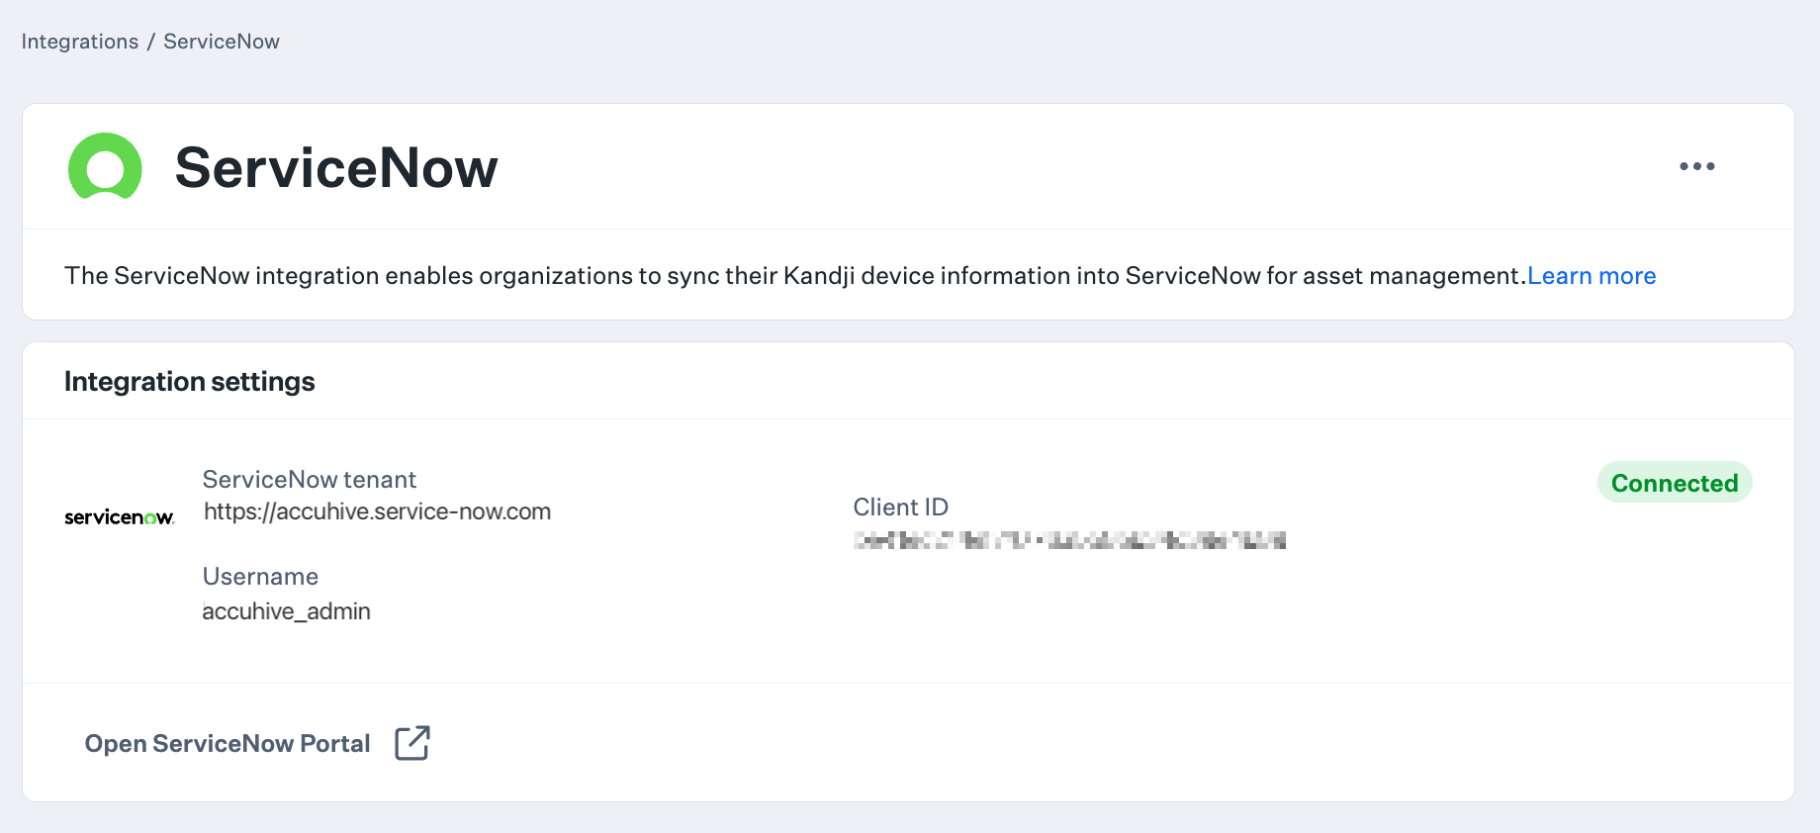Image resolution: width=1820 pixels, height=833 pixels.
Task: Navigate to Integrations via the breadcrumb
Action: pos(80,41)
